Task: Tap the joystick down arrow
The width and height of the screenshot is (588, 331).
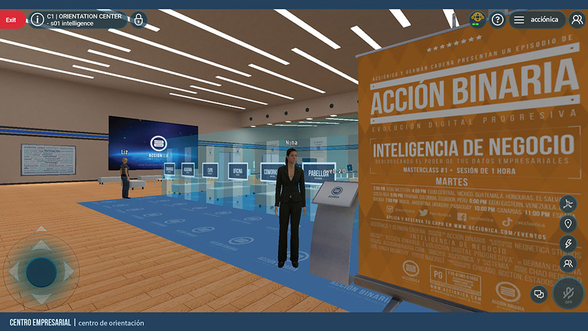Action: [x=41, y=298]
